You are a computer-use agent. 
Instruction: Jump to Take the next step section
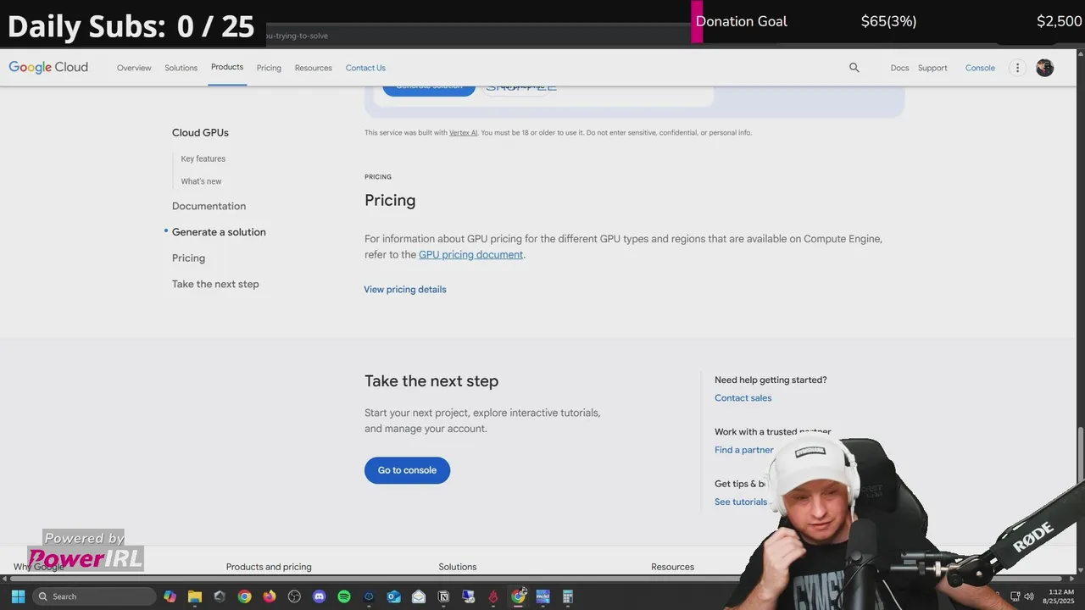tap(215, 284)
